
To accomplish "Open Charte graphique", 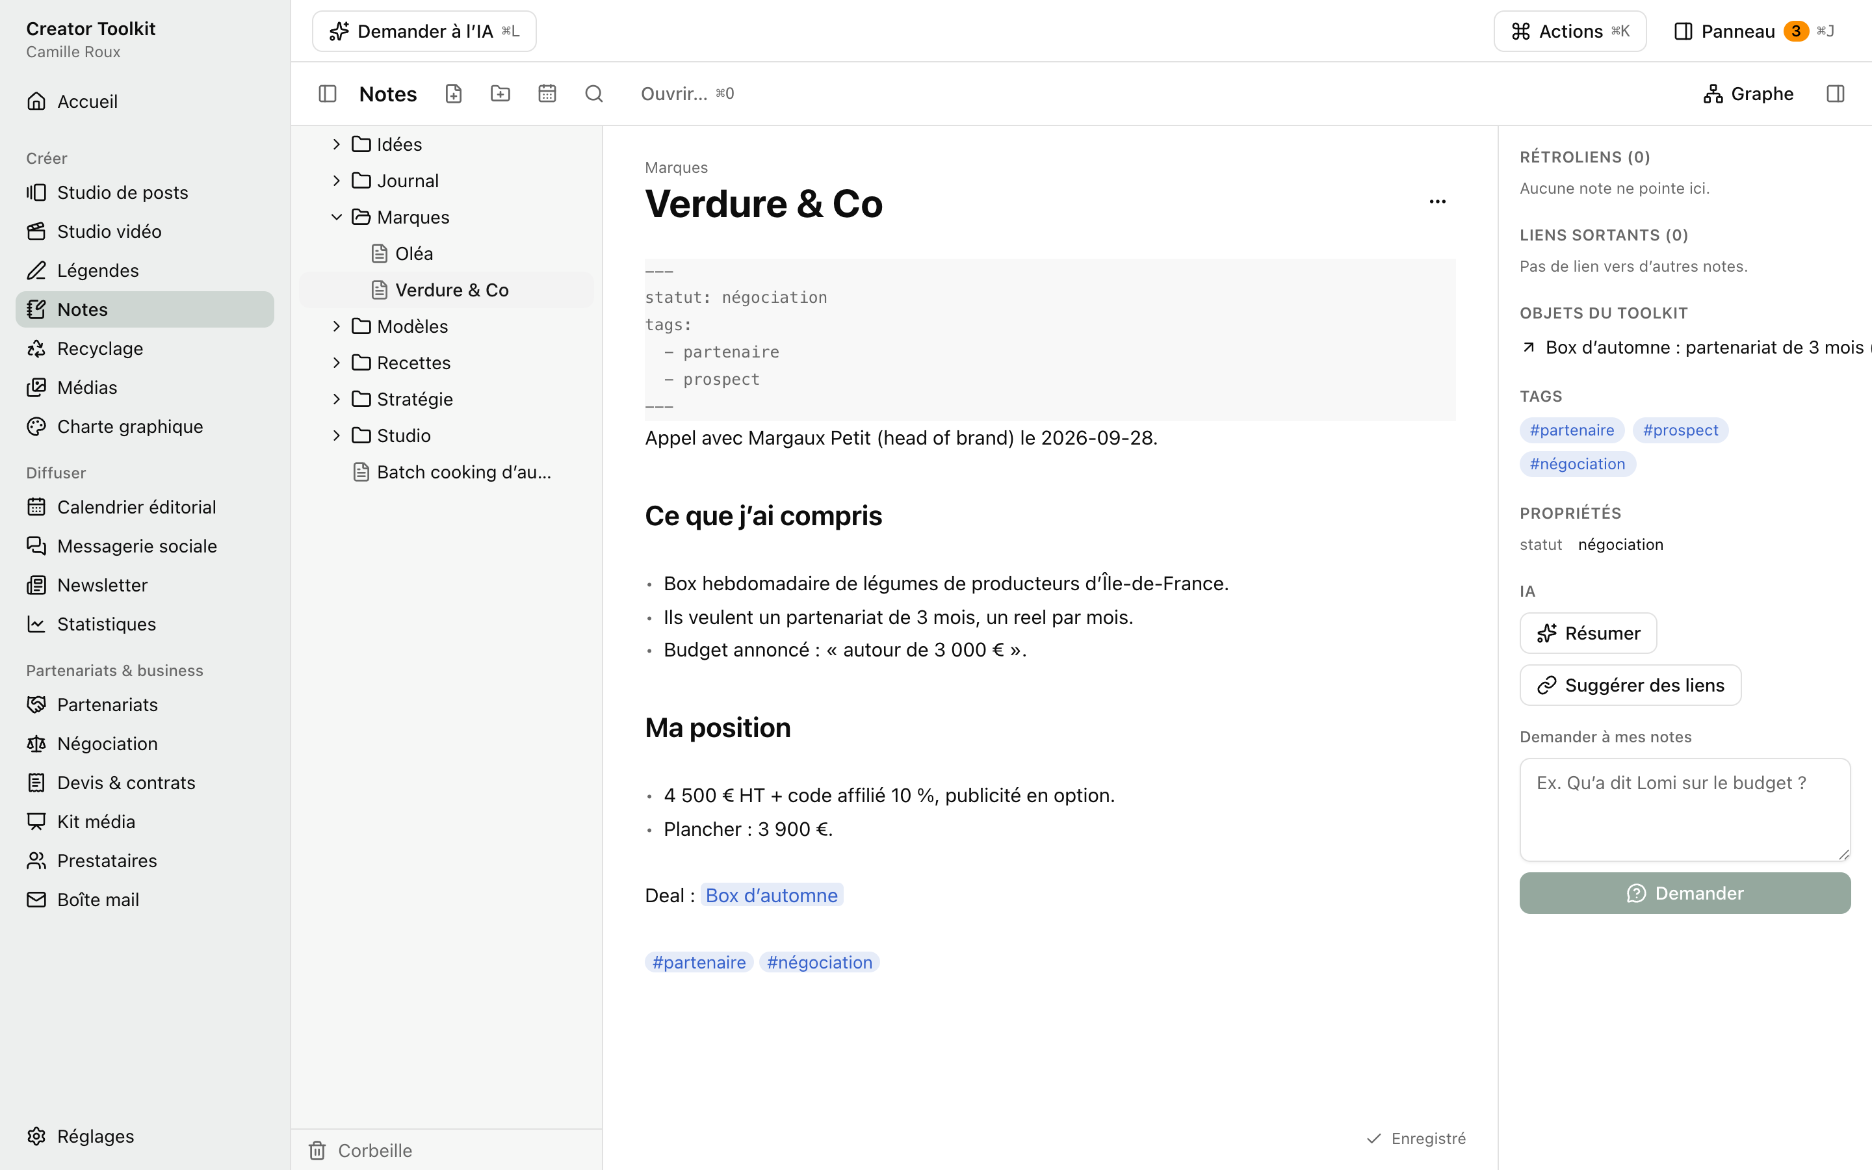I will point(145,426).
